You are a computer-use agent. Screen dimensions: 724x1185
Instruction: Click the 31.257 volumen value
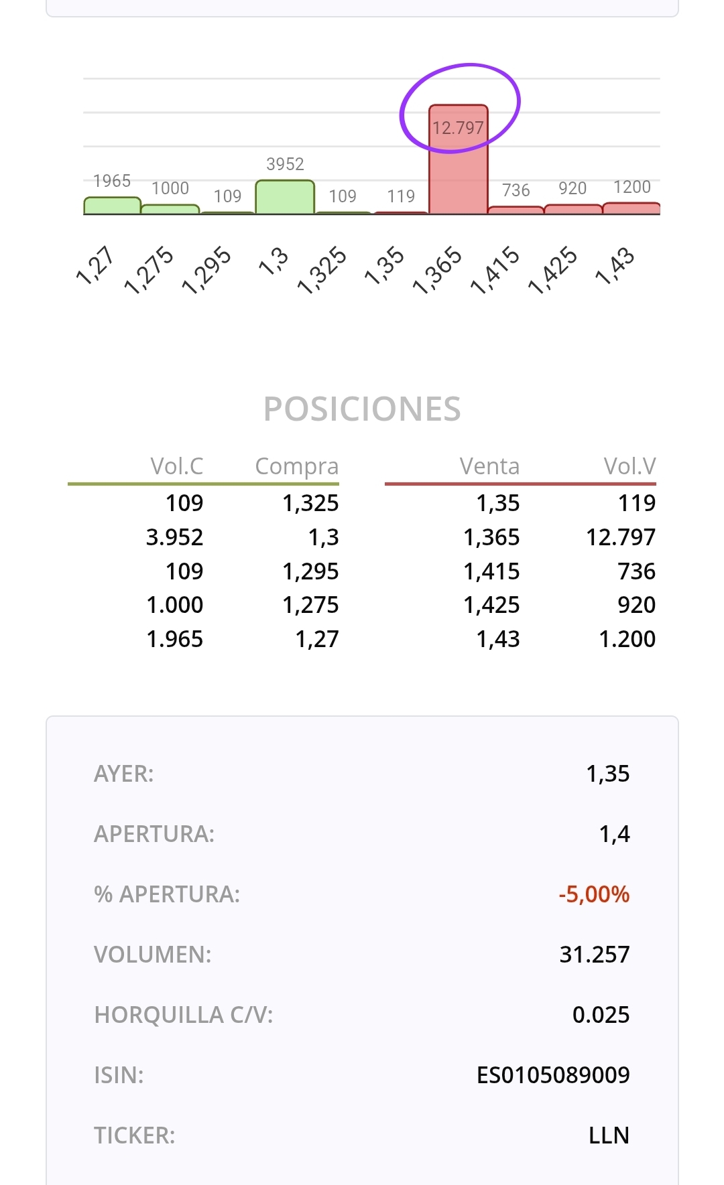coord(595,955)
